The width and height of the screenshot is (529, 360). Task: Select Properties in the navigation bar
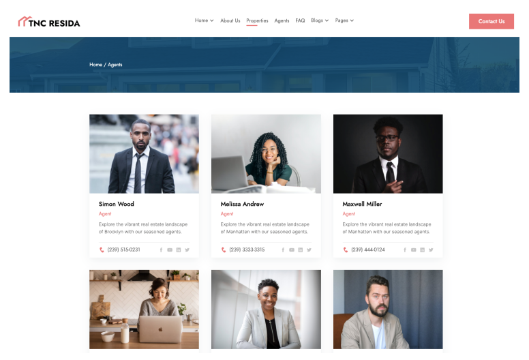pos(257,20)
